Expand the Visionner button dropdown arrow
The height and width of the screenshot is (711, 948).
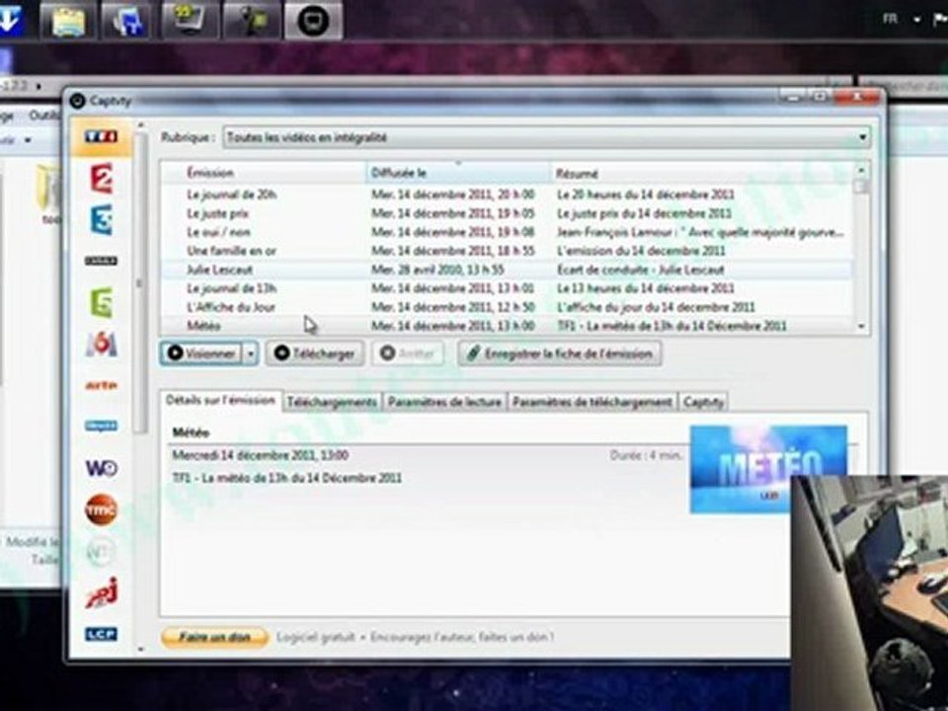[251, 354]
